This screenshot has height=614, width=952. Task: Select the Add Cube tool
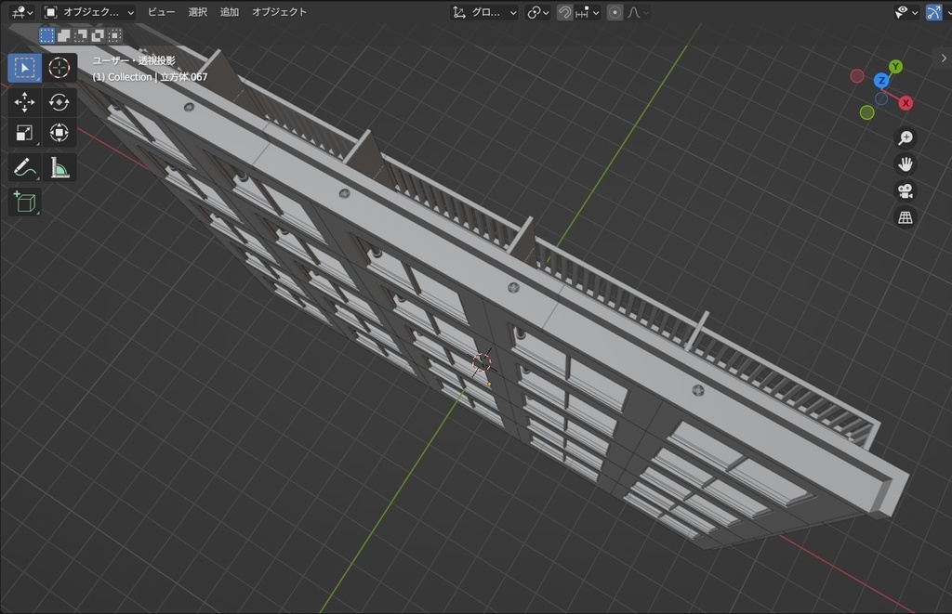pos(24,202)
